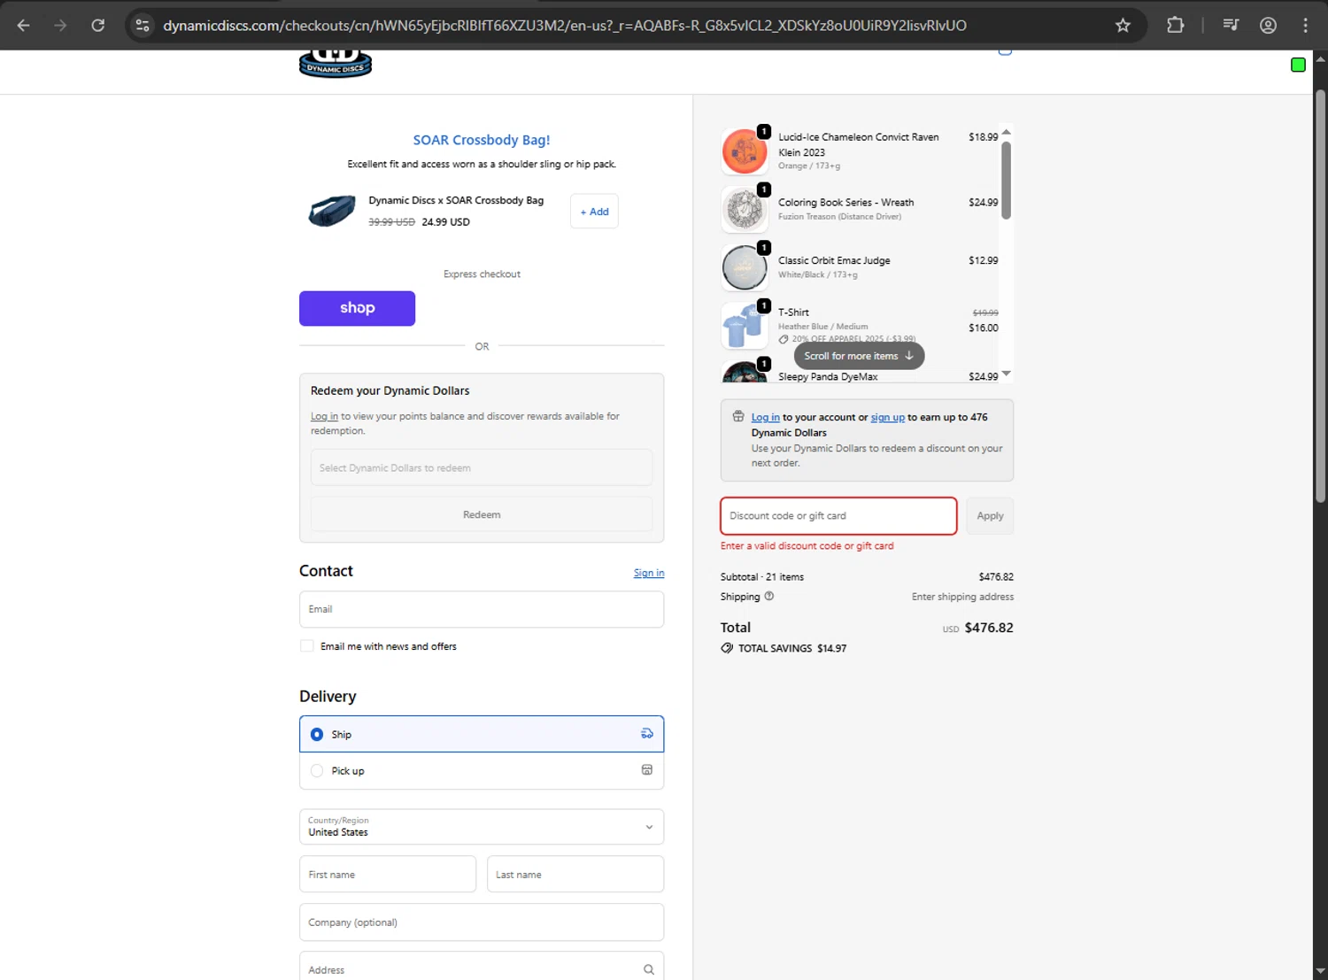Click Log in link under Redeem Dynamic Dollars
The height and width of the screenshot is (980, 1328).
(x=324, y=416)
